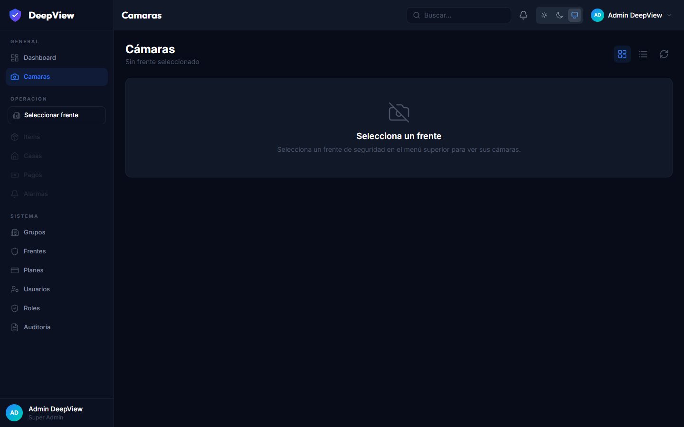684x427 pixels.
Task: Click the Usuarios person icon
Action: [x=15, y=289]
